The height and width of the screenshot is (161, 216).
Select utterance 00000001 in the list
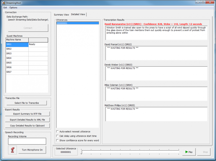coord(77,23)
